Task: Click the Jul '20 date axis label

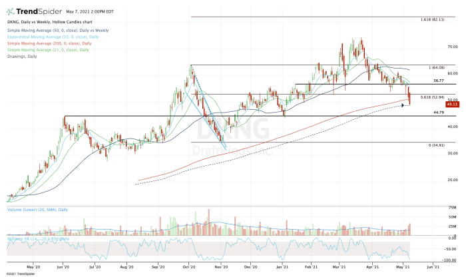Action: point(95,267)
